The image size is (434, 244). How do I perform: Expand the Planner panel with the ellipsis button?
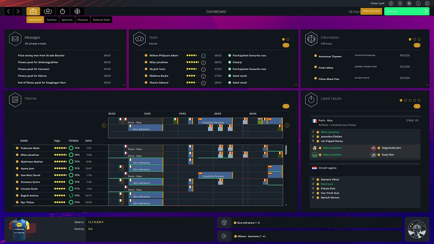(x=286, y=106)
